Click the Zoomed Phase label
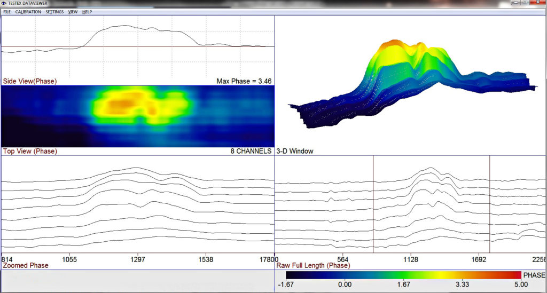The width and height of the screenshot is (547, 293). (26, 265)
